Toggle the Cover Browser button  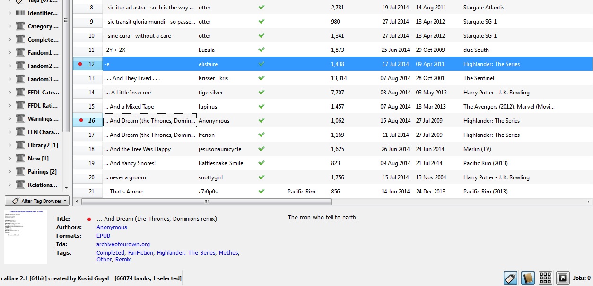(563, 278)
